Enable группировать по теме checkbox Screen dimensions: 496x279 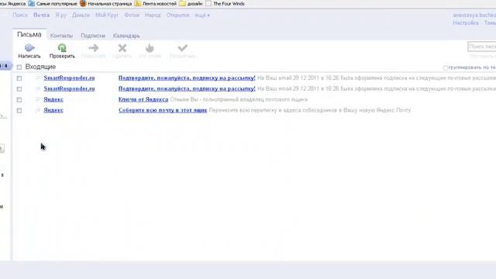pyautogui.click(x=446, y=67)
